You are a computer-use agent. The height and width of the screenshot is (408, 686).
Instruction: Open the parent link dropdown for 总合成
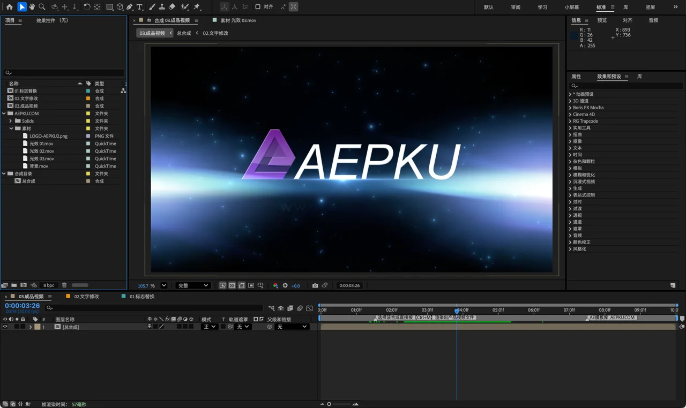[x=292, y=327]
